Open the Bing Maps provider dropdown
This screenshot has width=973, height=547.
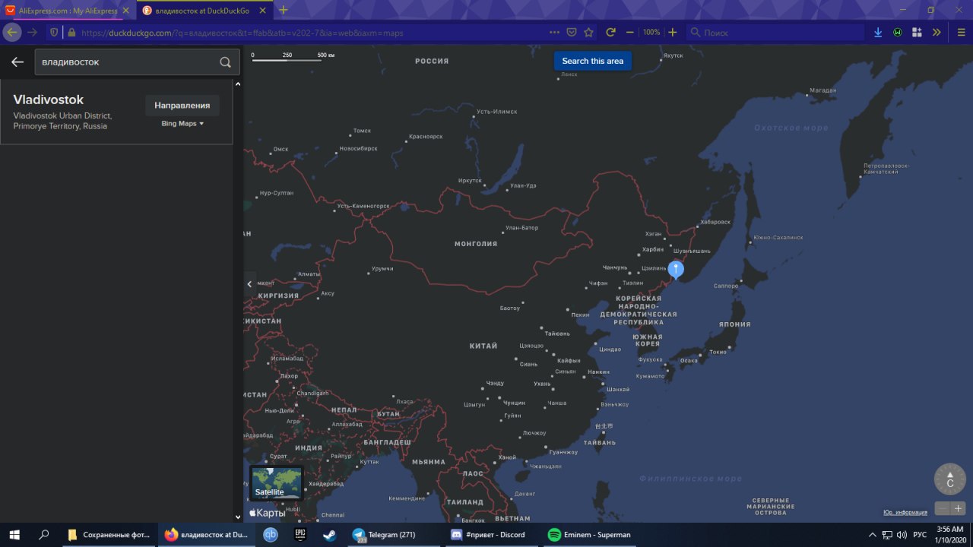pyautogui.click(x=182, y=123)
